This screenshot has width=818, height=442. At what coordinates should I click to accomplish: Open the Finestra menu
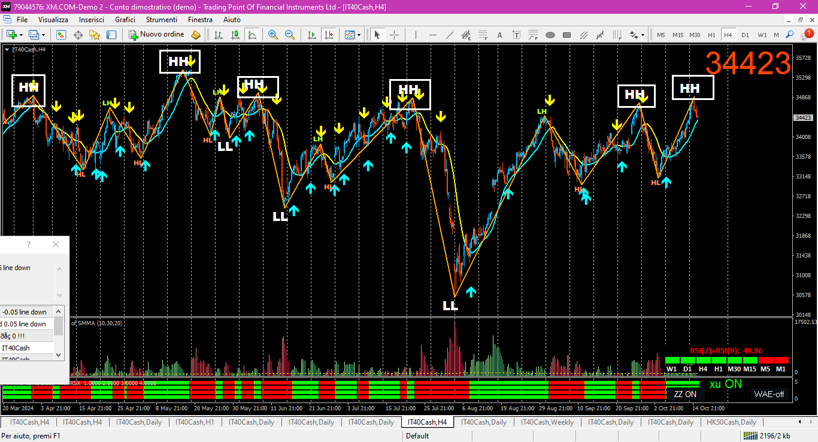point(200,20)
